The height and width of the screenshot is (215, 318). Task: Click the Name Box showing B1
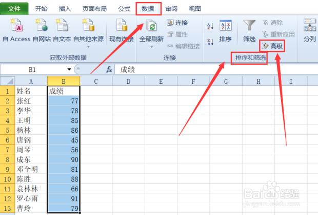(x=33, y=69)
